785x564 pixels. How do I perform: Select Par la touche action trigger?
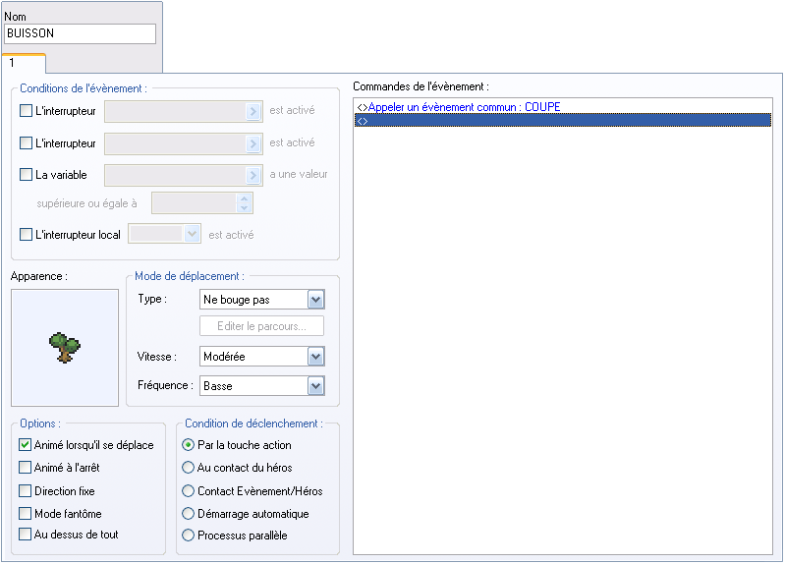[x=188, y=444]
